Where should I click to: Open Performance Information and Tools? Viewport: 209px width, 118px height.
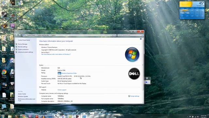pyautogui.click(x=26, y=100)
